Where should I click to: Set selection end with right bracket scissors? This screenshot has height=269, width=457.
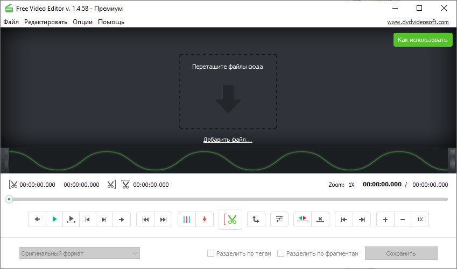click(111, 185)
